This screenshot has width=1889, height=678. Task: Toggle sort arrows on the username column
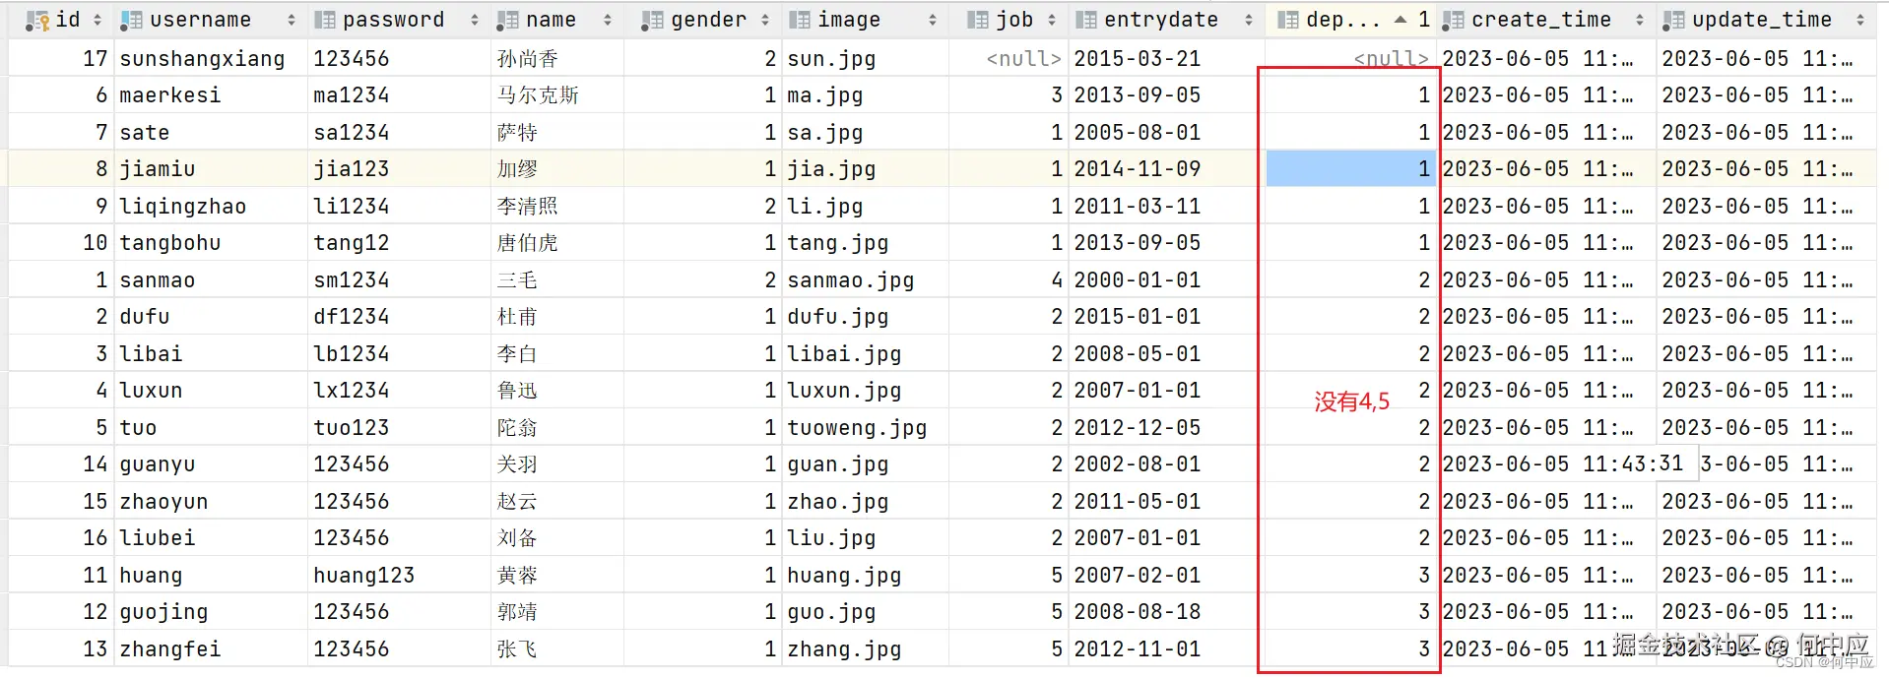tap(291, 20)
